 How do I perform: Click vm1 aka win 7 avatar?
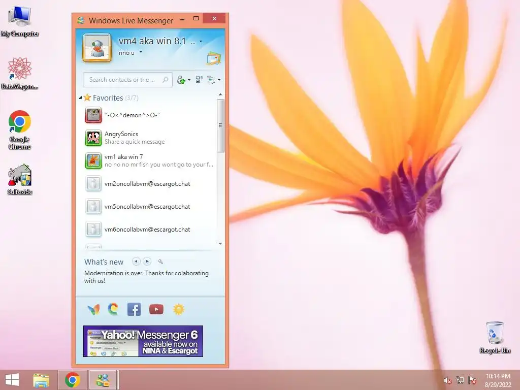93,161
